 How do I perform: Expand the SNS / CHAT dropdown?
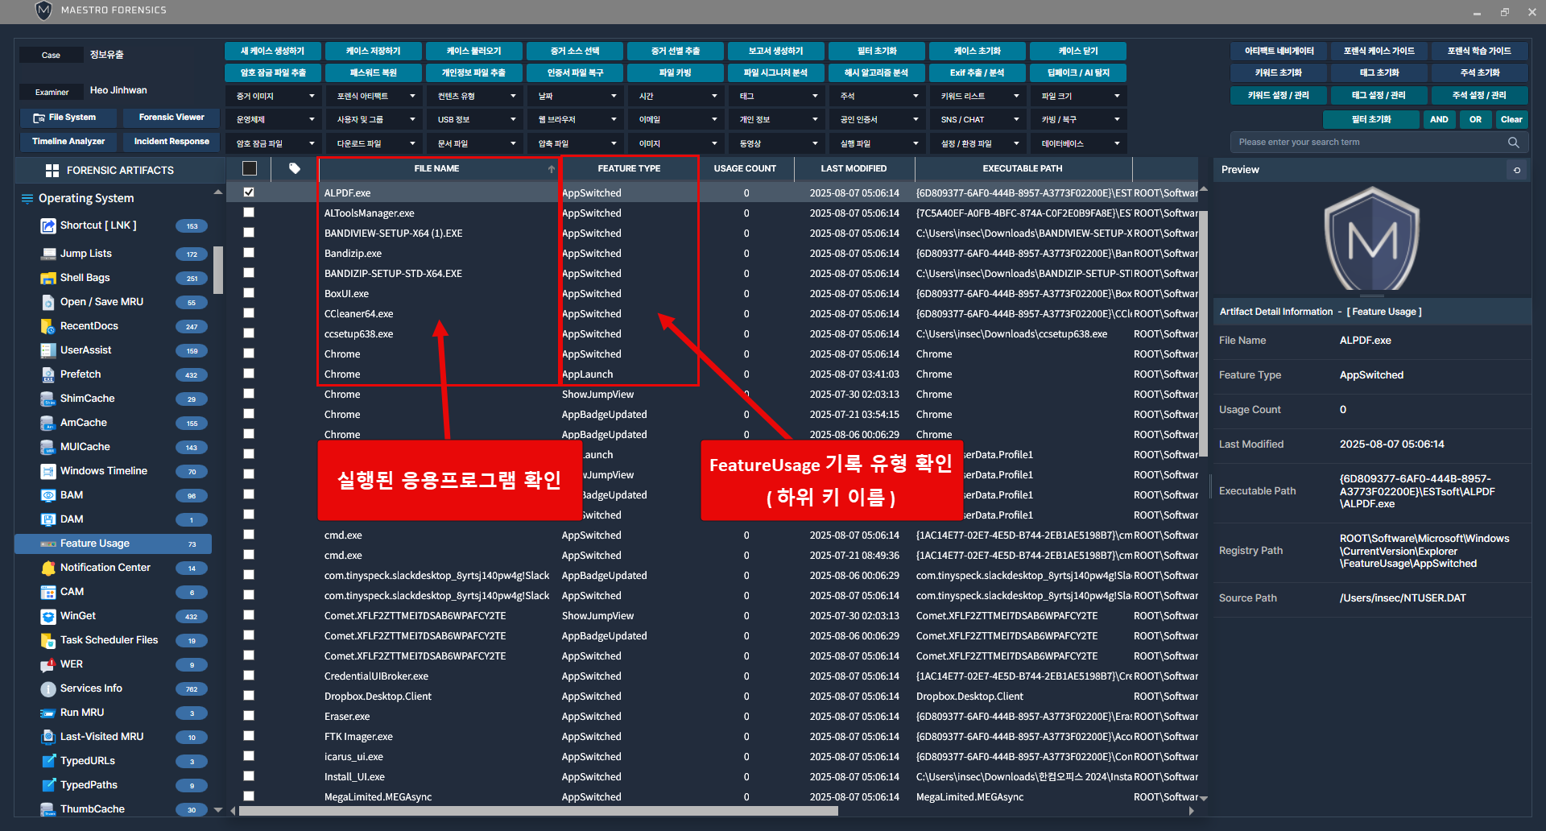[x=978, y=120]
